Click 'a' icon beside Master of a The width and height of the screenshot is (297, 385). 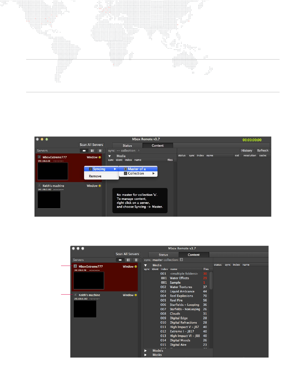coord(125,169)
